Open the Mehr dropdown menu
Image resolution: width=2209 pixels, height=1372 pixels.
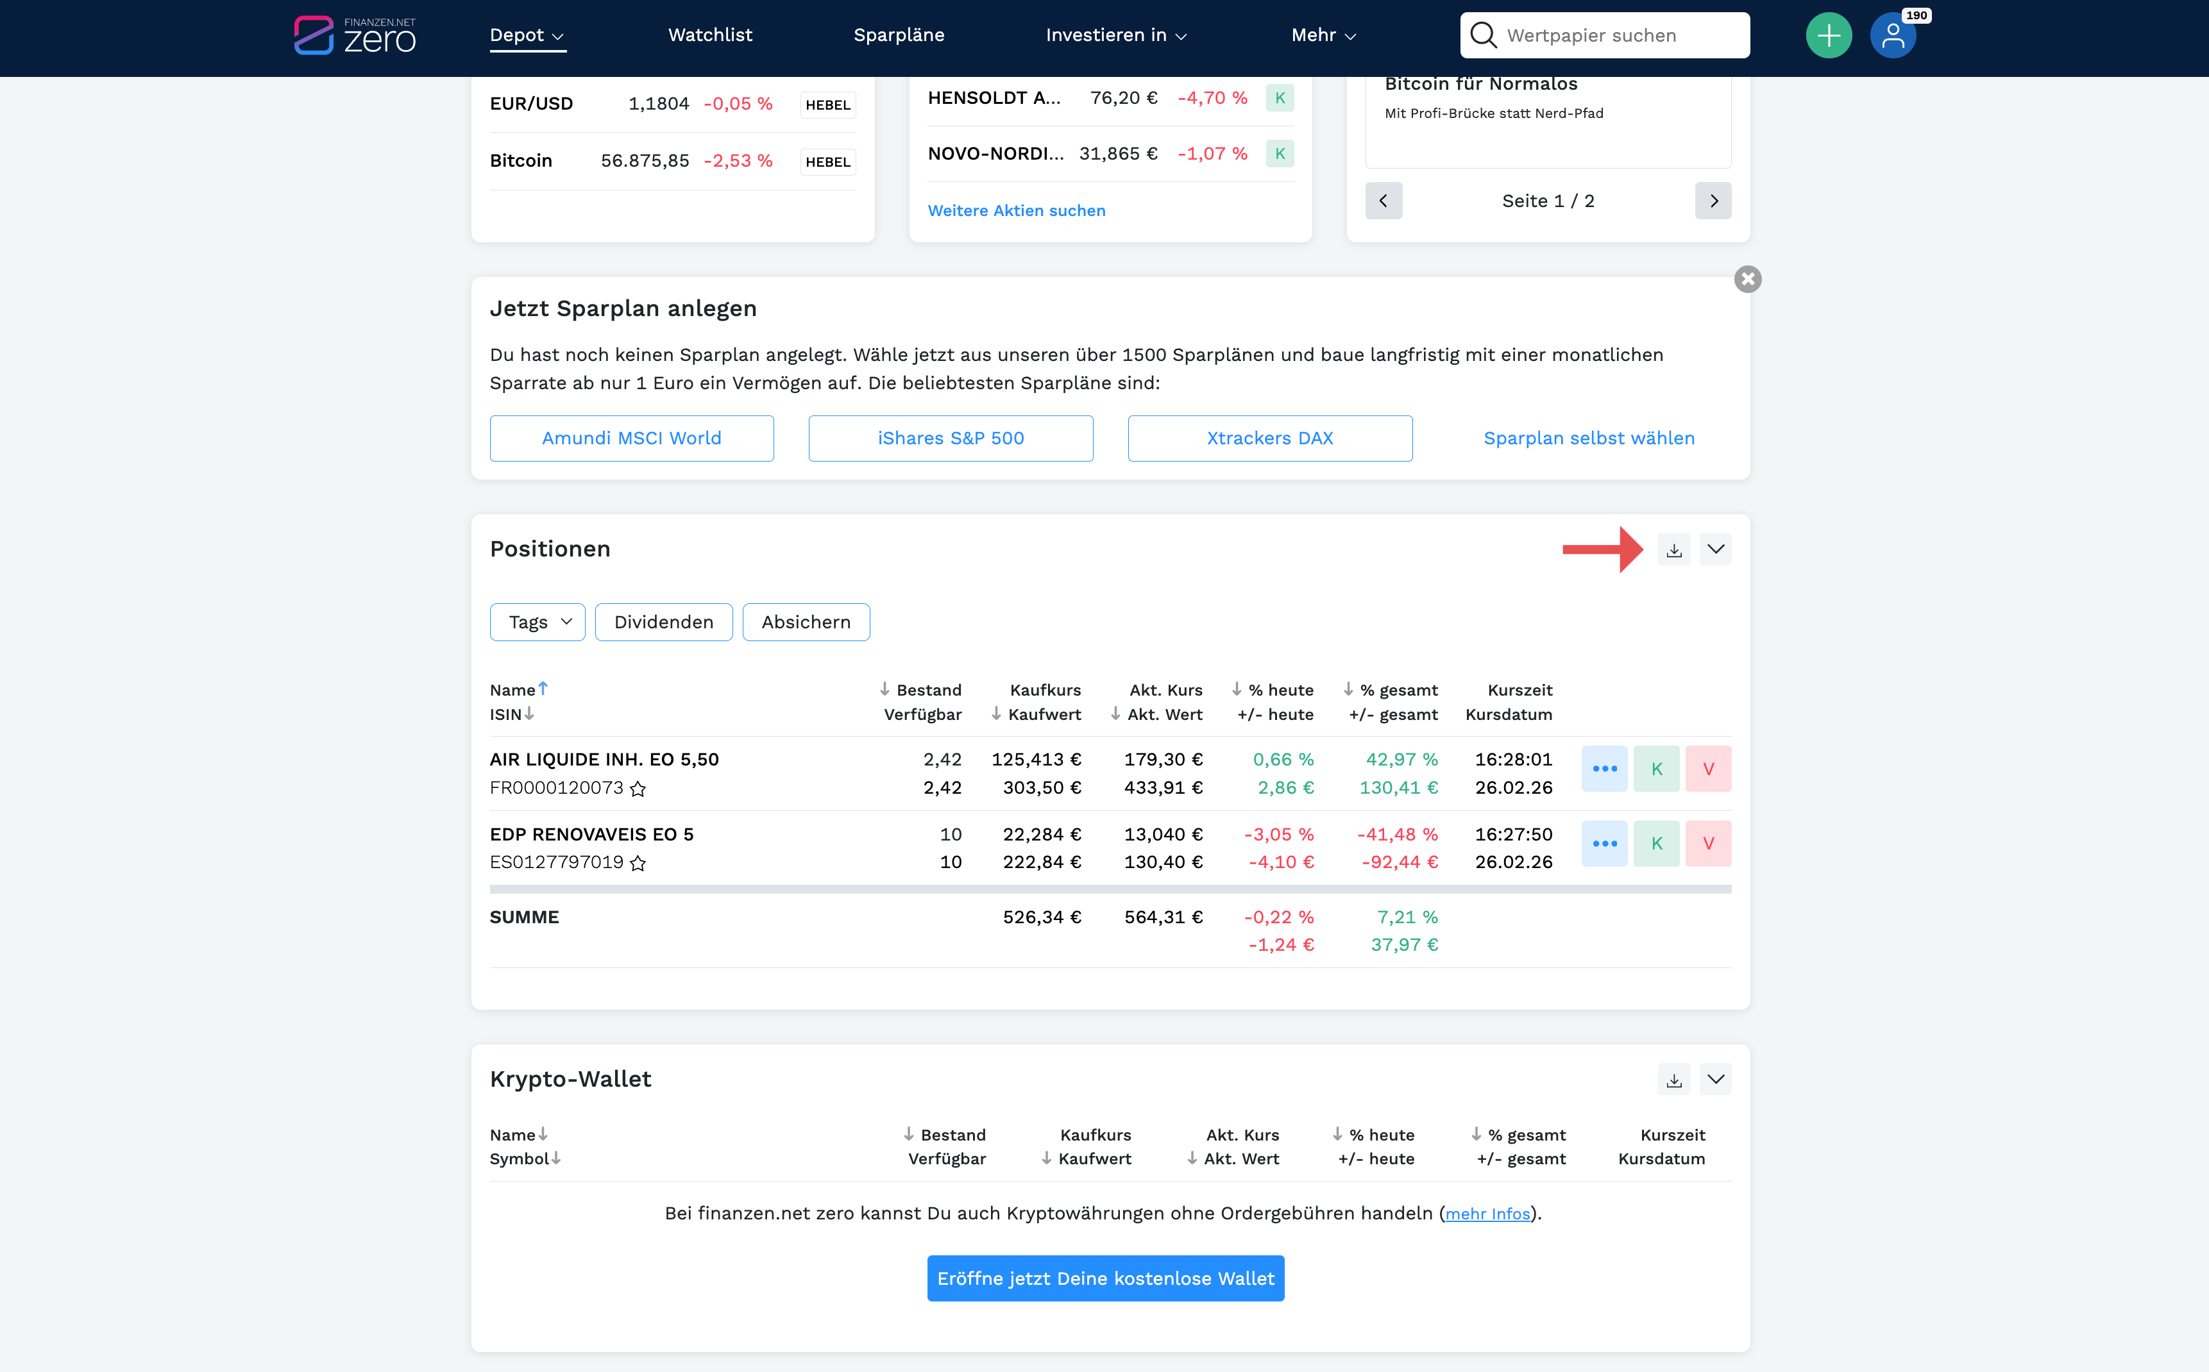pos(1324,35)
